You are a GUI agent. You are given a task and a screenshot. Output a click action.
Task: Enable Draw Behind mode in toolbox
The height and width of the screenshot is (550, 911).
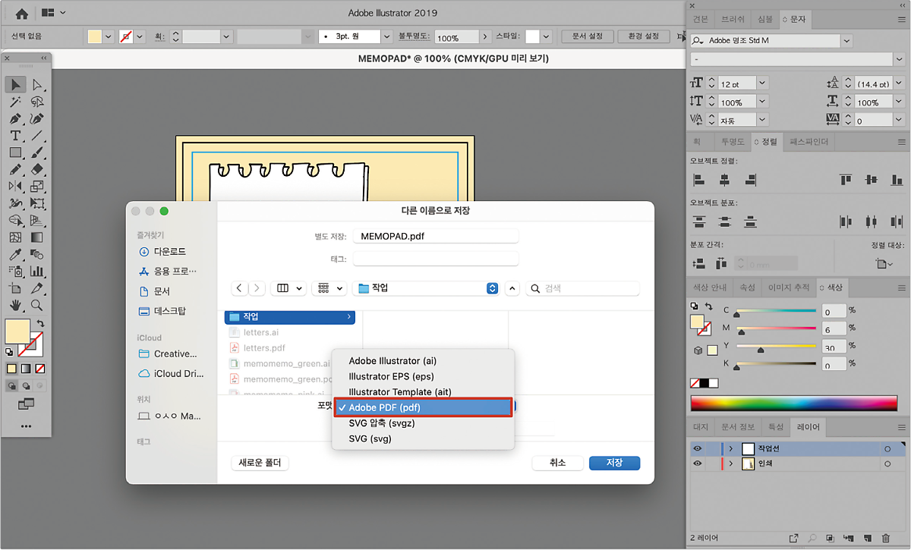point(26,385)
